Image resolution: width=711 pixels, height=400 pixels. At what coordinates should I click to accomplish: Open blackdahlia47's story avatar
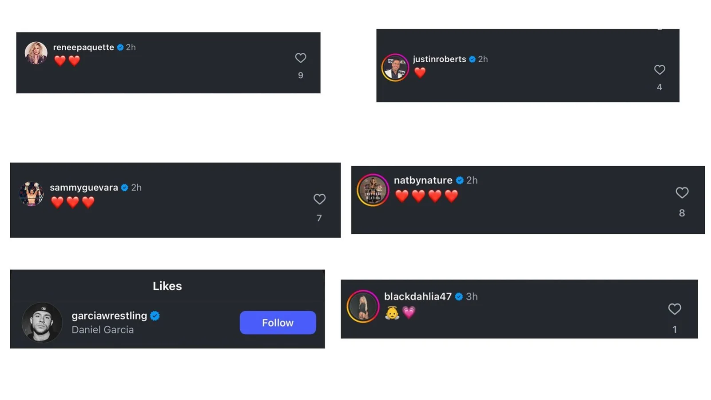tap(363, 306)
